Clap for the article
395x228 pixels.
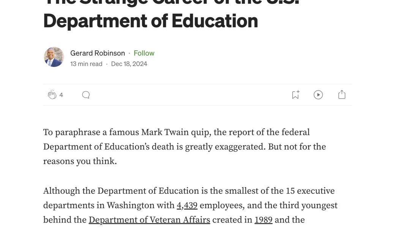point(52,95)
